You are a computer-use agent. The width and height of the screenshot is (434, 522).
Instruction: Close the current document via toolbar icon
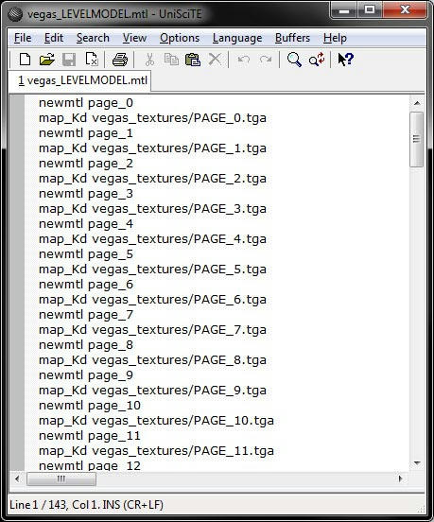point(91,60)
